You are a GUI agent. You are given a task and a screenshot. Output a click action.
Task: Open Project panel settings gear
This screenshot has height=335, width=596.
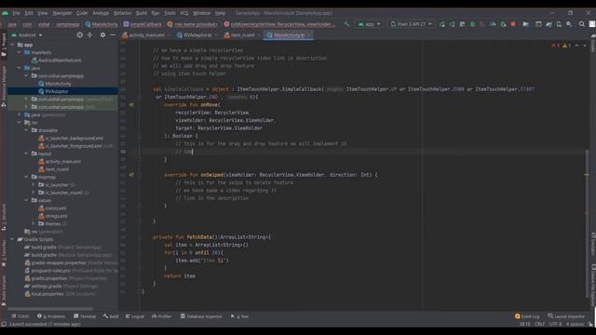102,35
